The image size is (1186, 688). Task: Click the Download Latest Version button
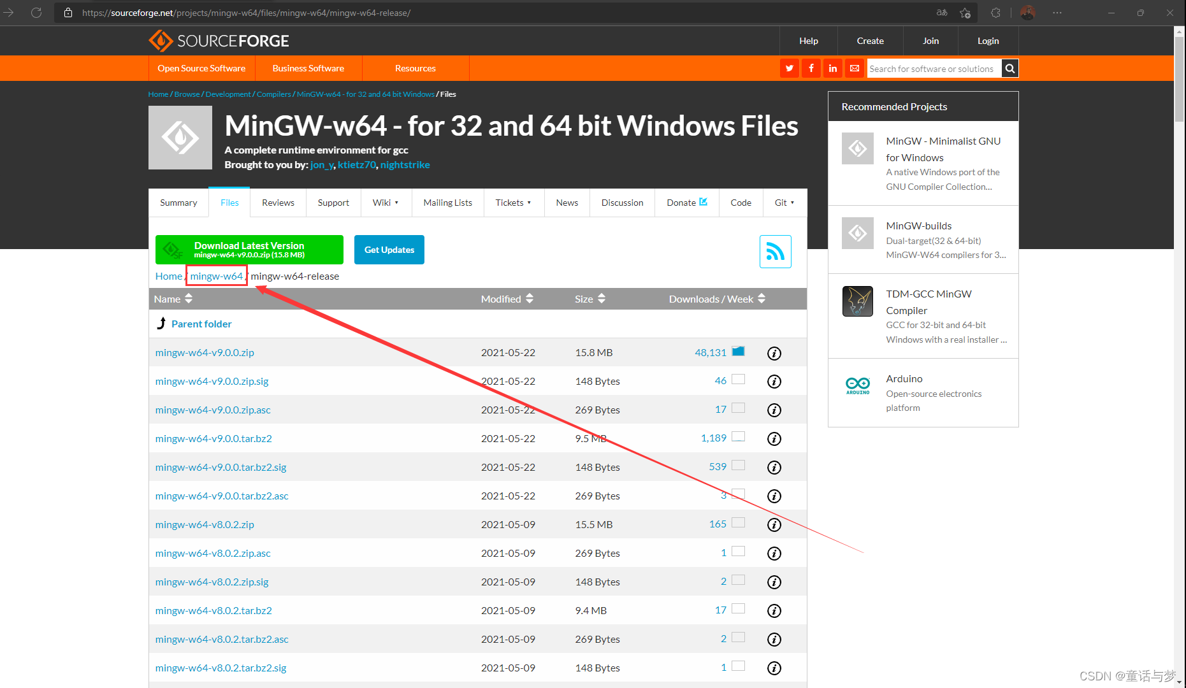click(249, 250)
